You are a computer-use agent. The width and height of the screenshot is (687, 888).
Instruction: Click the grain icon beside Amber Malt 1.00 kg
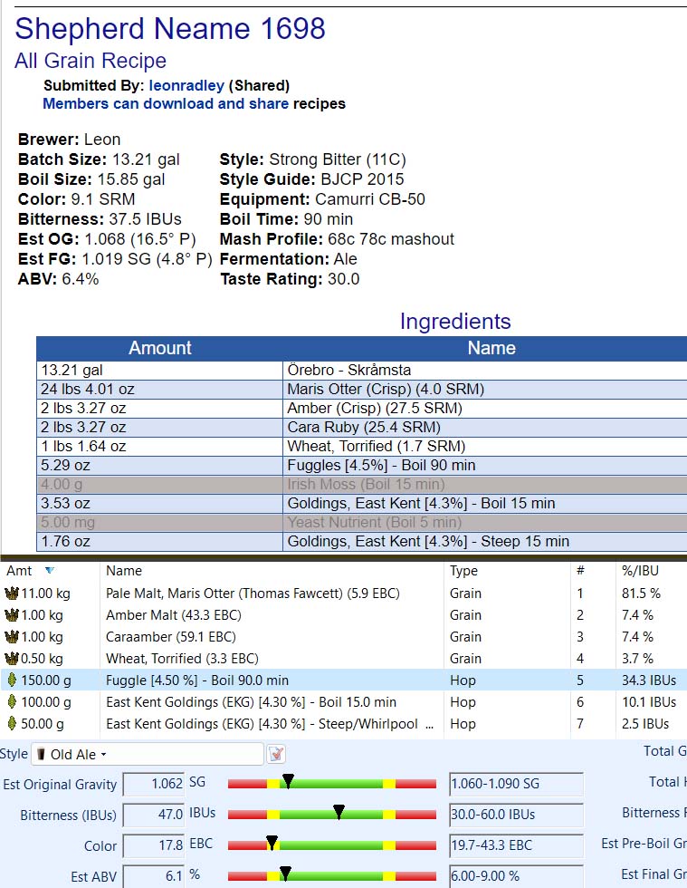click(x=12, y=615)
